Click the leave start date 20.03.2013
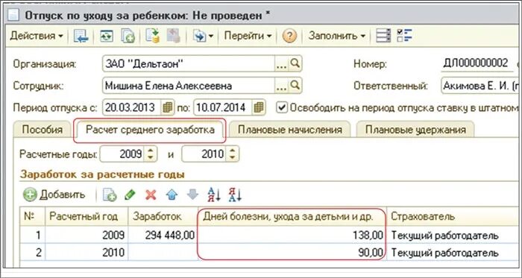 (132, 107)
